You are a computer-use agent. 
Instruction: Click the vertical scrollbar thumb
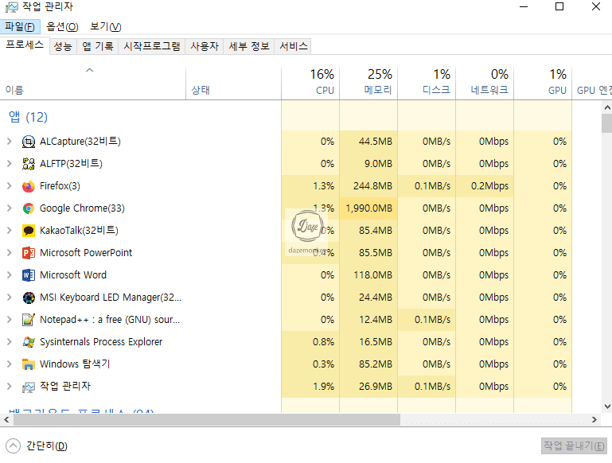pyautogui.click(x=607, y=123)
